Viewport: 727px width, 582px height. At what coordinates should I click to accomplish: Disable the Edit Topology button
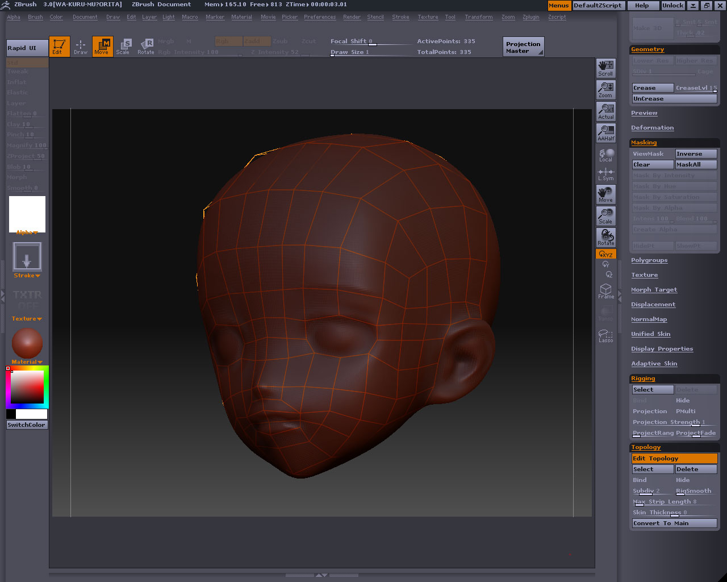[674, 458]
